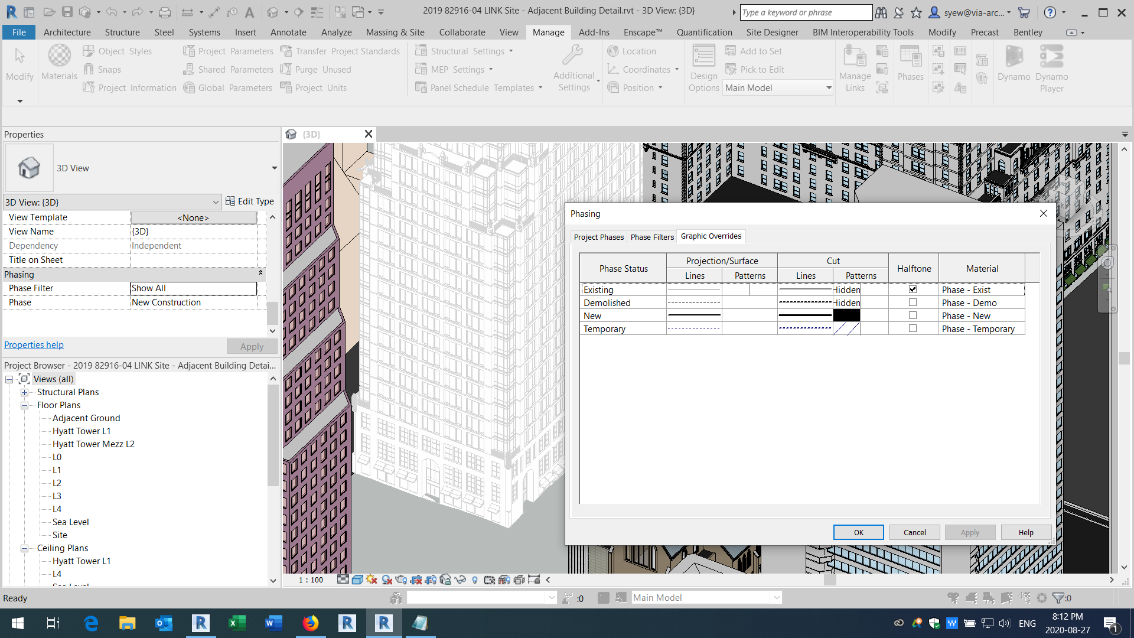Click OK in the Phasing dialog
1134x638 pixels.
858,532
